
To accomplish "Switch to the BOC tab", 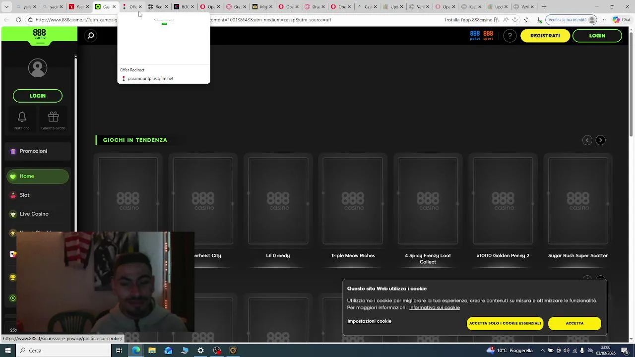I will (x=184, y=6).
